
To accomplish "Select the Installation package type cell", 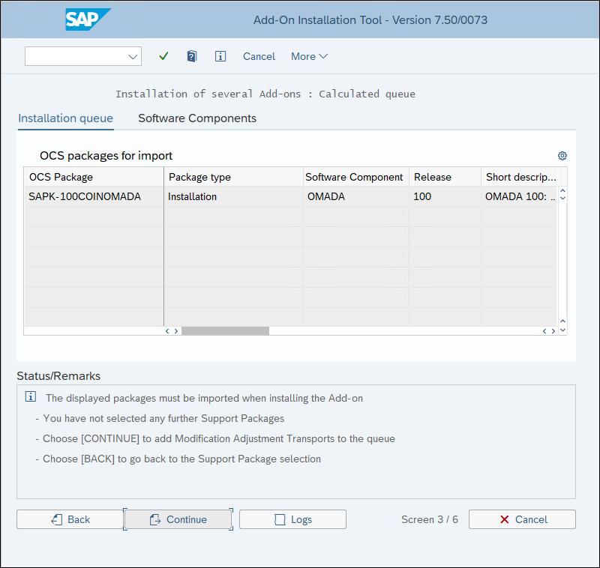I will 233,196.
